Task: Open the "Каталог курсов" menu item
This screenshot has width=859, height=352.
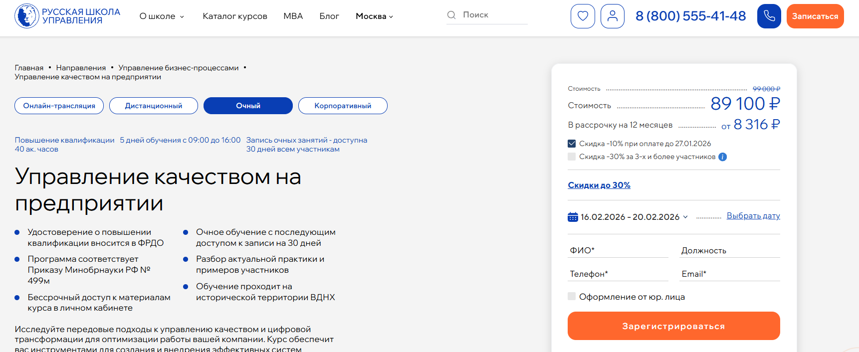Action: point(235,16)
